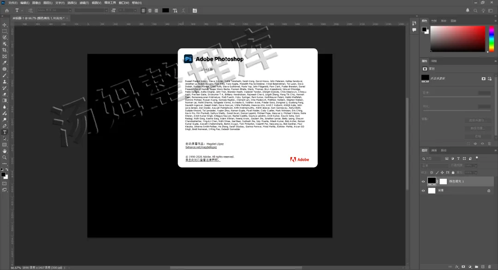This screenshot has height=270, width=498.
Task: Click the notification bell icon
Action: pos(468,11)
